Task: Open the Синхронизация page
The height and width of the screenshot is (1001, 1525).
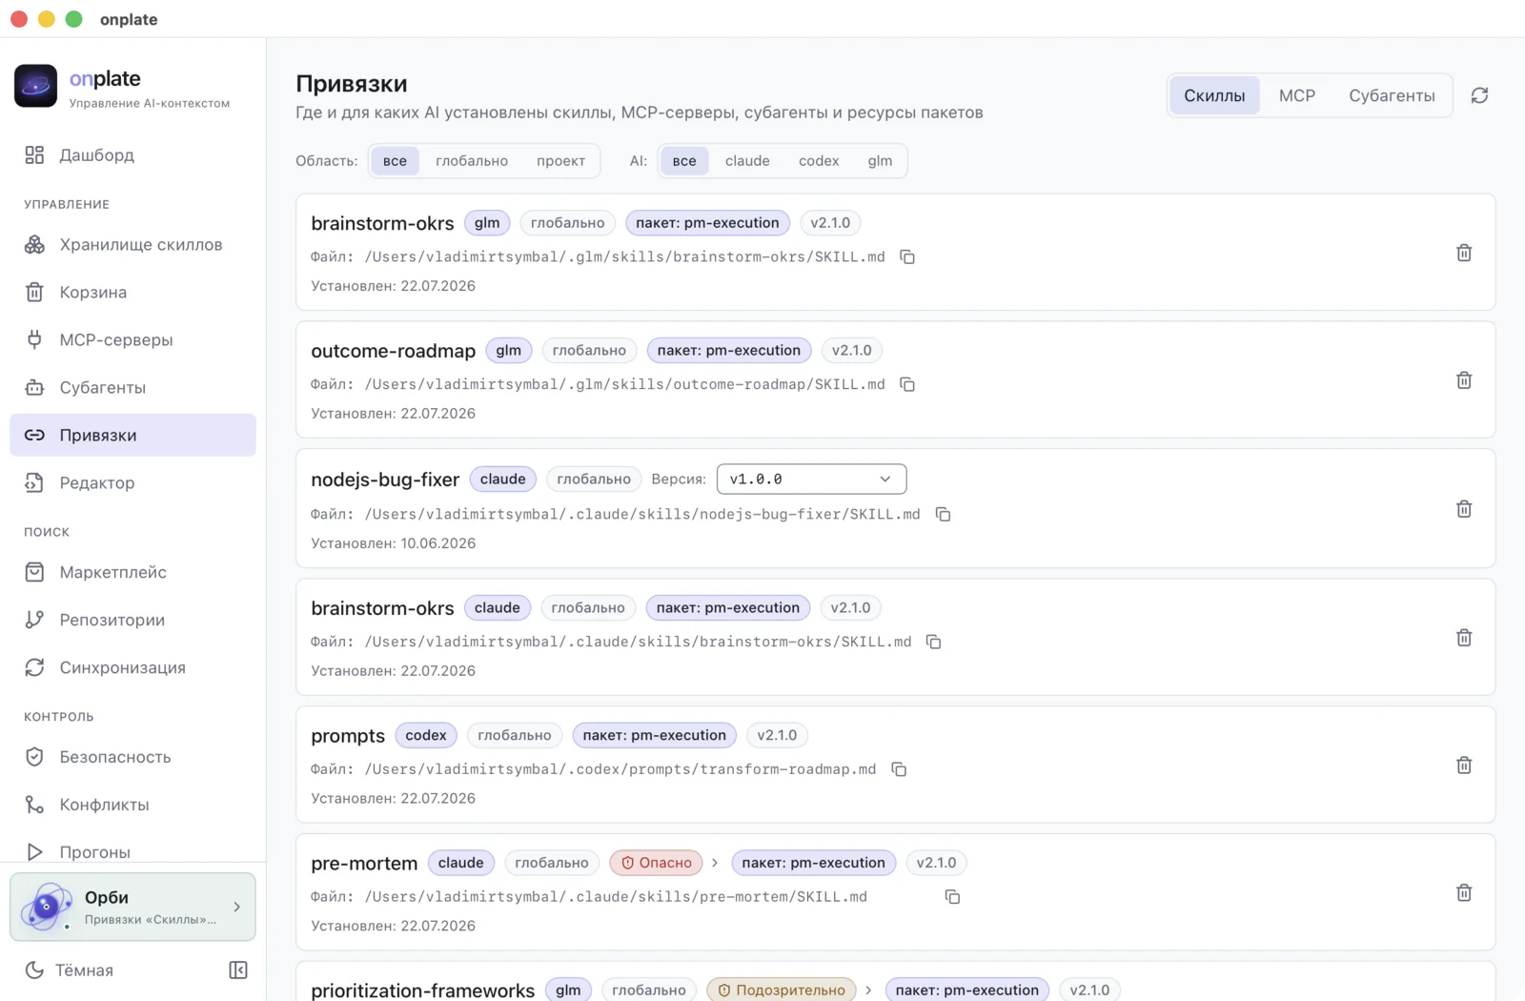Action: coord(132,668)
